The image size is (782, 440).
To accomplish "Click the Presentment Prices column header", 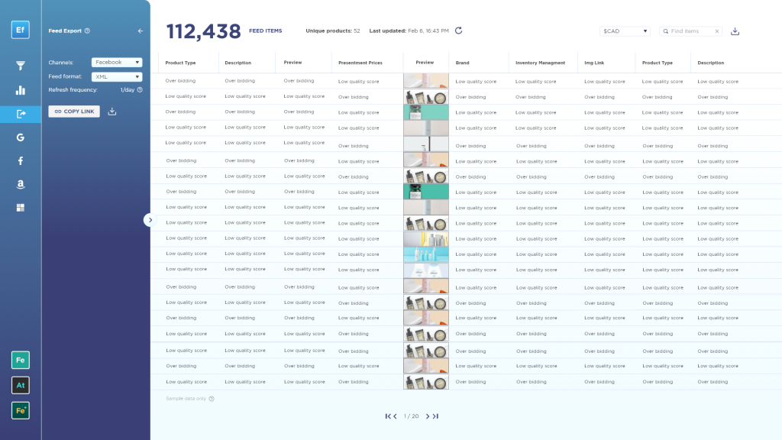I will pyautogui.click(x=360, y=63).
